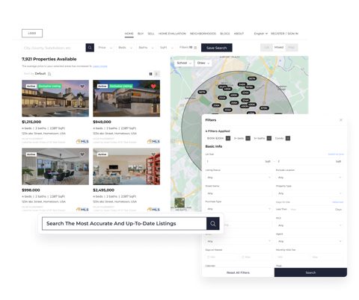The height and width of the screenshot is (300, 359).
Task: Expand the Beds filter dropdown
Action: (x=126, y=48)
